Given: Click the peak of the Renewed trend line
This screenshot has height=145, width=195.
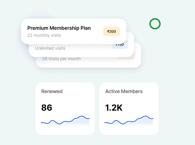Looking at the screenshot, I should pos(82,116).
